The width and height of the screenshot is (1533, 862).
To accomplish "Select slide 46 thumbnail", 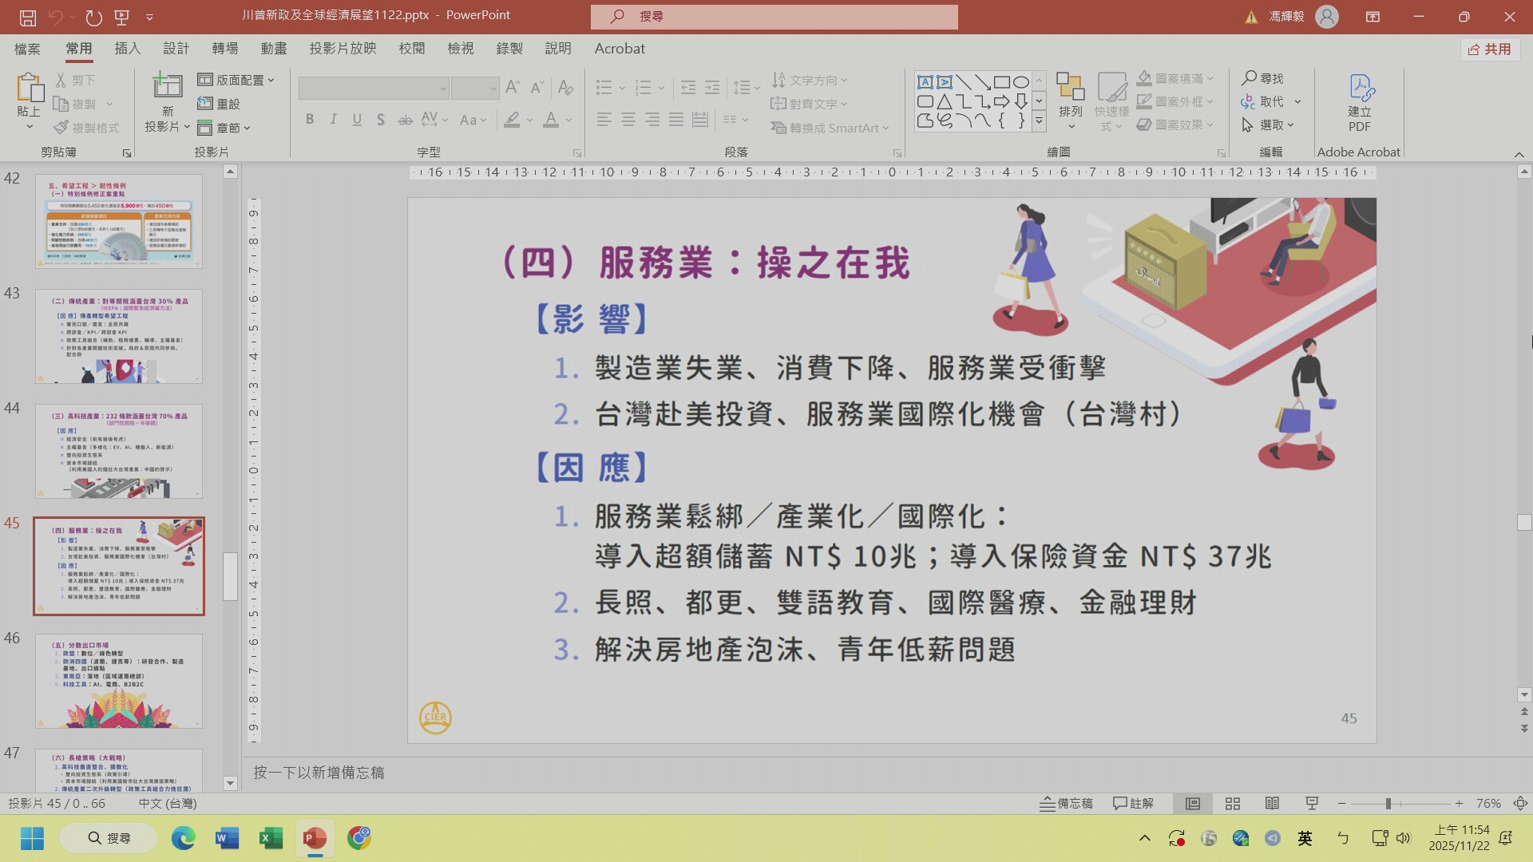I will [119, 681].
